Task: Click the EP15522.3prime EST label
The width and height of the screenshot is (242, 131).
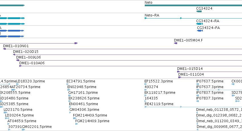Action: pos(159,81)
